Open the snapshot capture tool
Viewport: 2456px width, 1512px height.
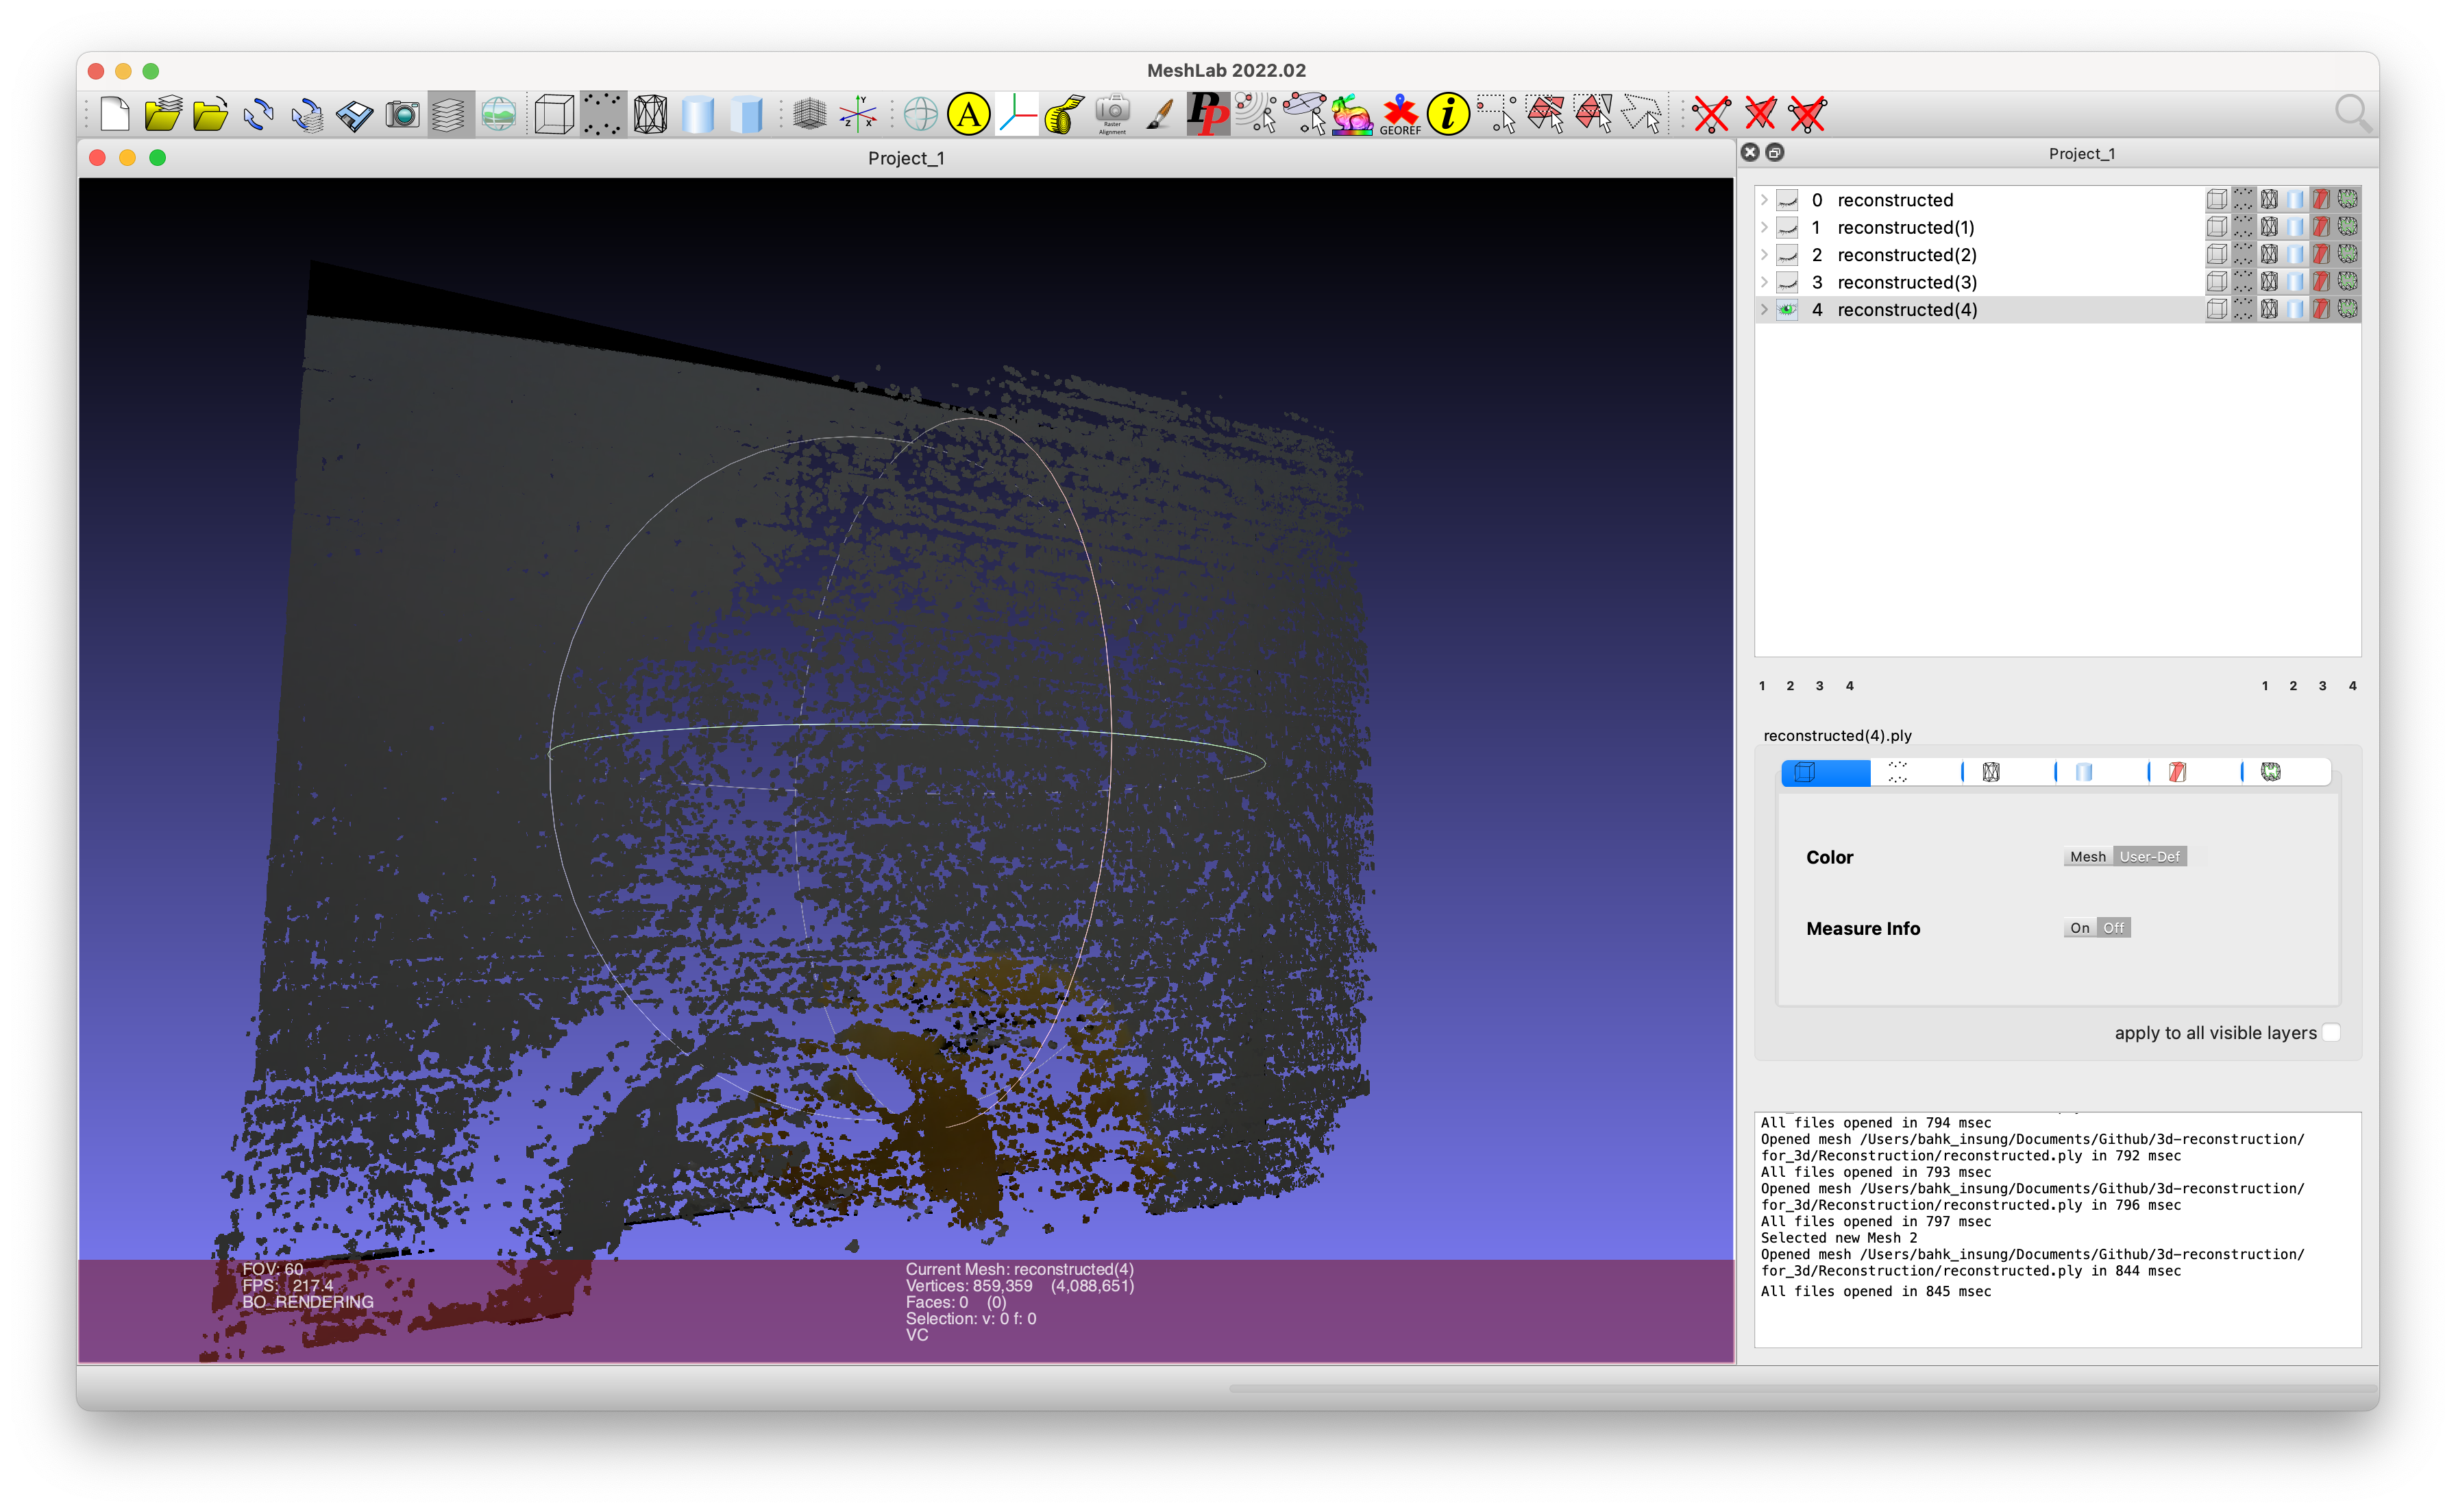[403, 115]
